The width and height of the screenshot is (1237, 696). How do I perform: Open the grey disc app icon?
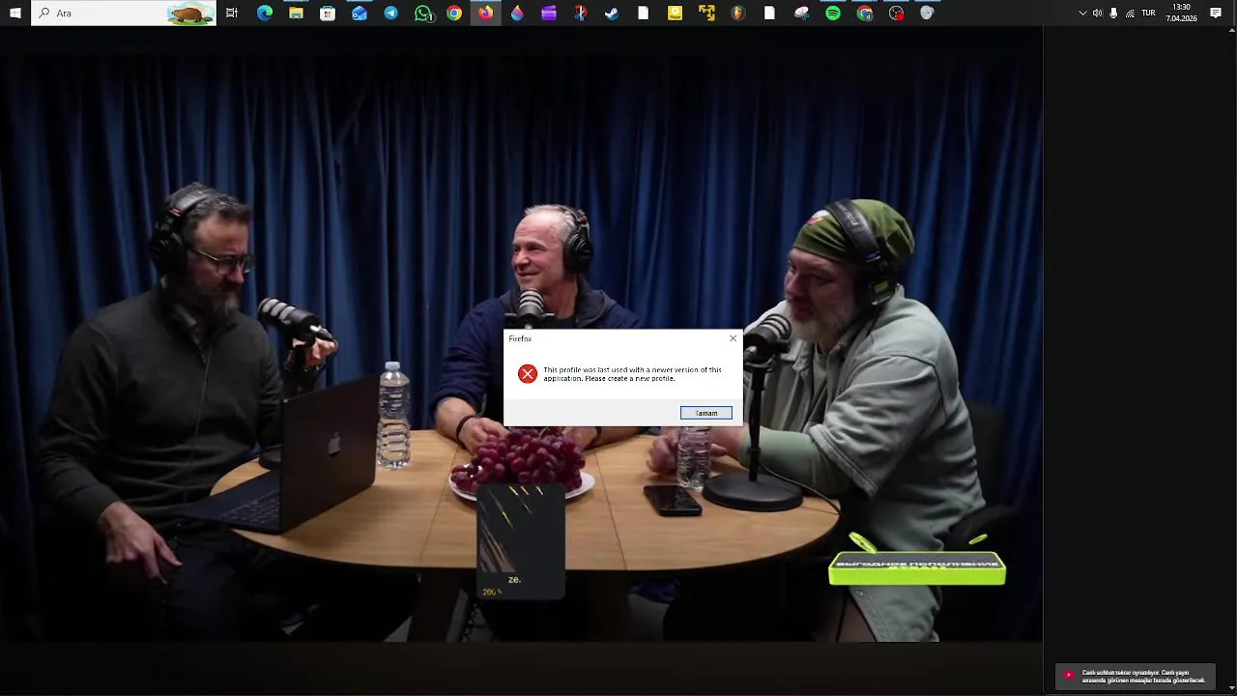pos(927,13)
